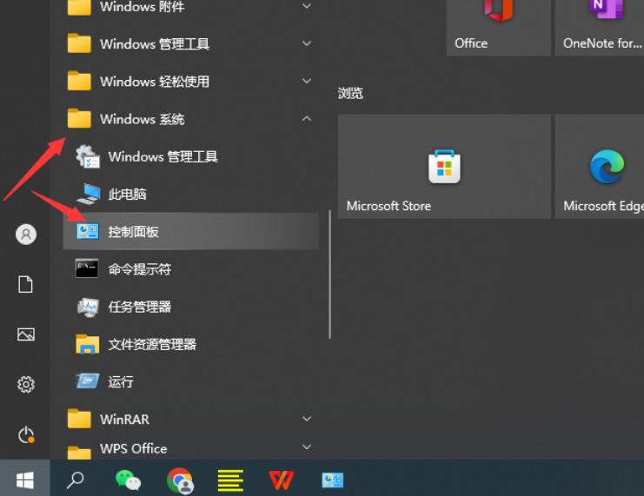Screen dimensions: 644x496
Task: Click the File Explorer folder icon
Action: pyautogui.click(x=88, y=344)
